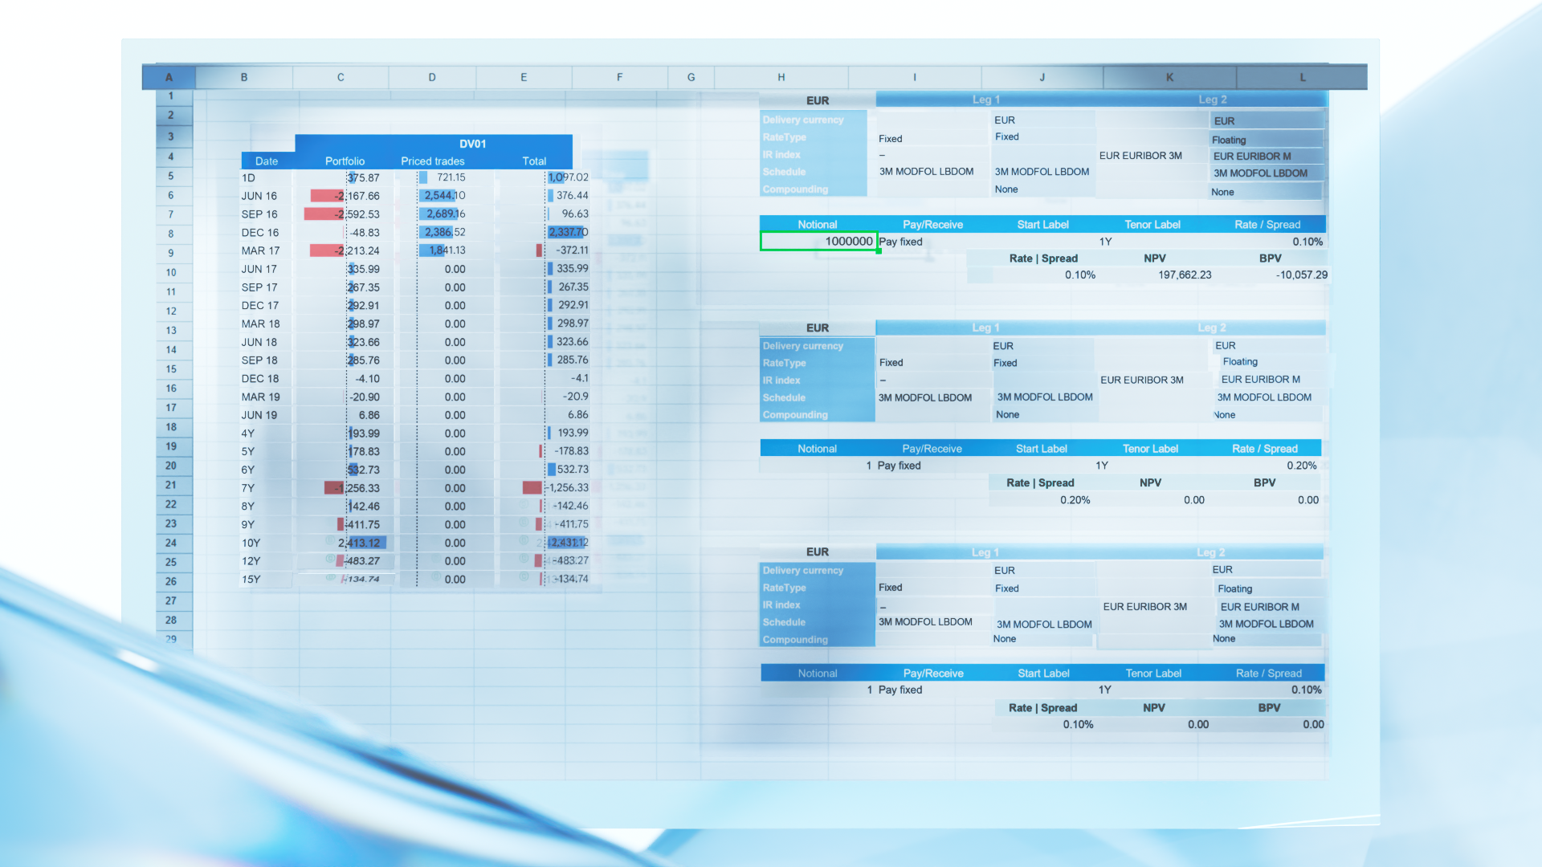
Task: Select the 0.20% rate in second block
Action: 1301,466
